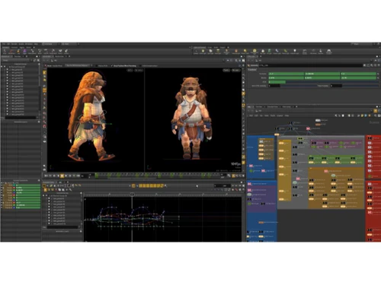Click the first Translate value field
This screenshot has width=381, height=285.
click(287, 74)
